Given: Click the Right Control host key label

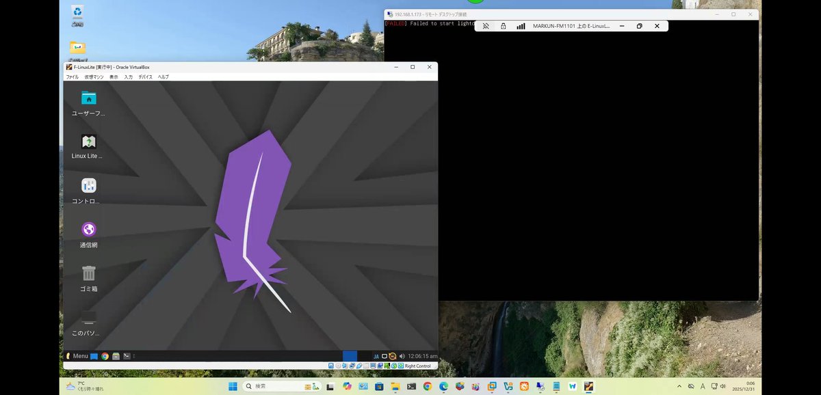Looking at the screenshot, I should click(417, 366).
